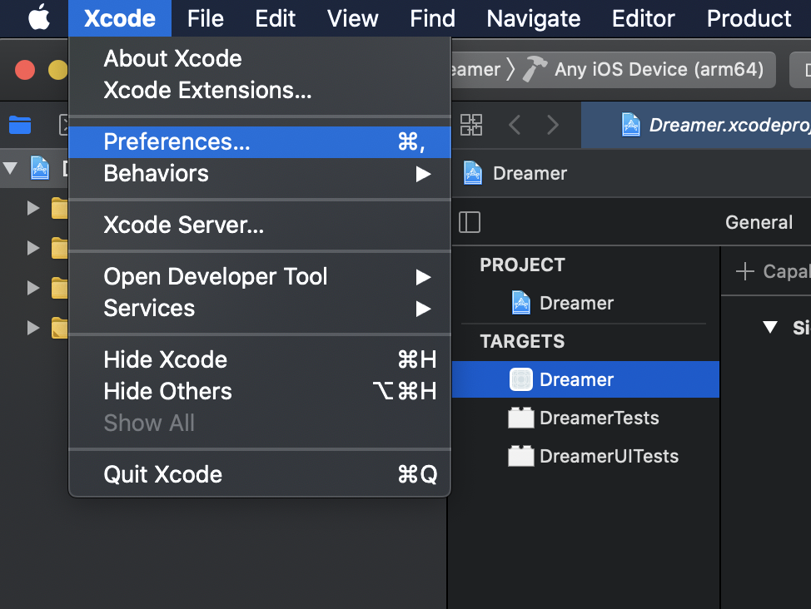Click the DreamerUITests bundle icon
This screenshot has width=811, height=609.
point(521,456)
